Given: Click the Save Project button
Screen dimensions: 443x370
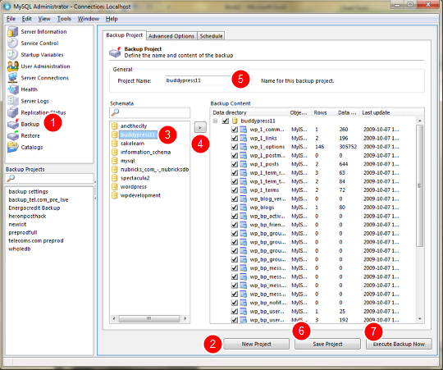Looking at the screenshot, I should (x=327, y=345).
